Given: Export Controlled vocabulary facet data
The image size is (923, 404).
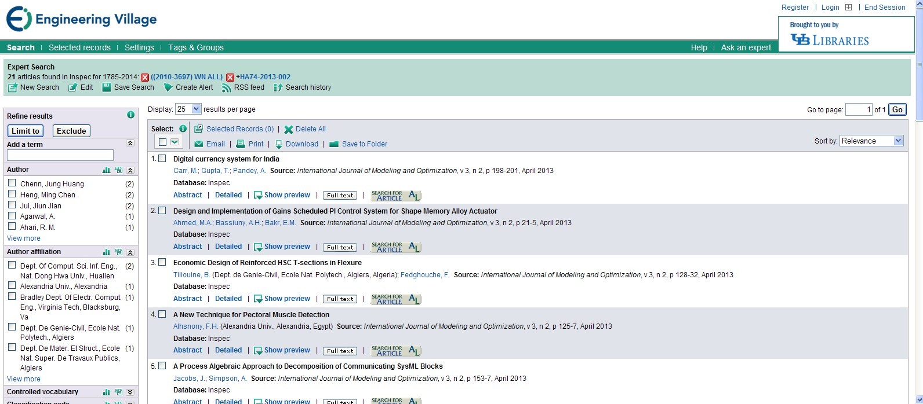Looking at the screenshot, I should pos(119,392).
